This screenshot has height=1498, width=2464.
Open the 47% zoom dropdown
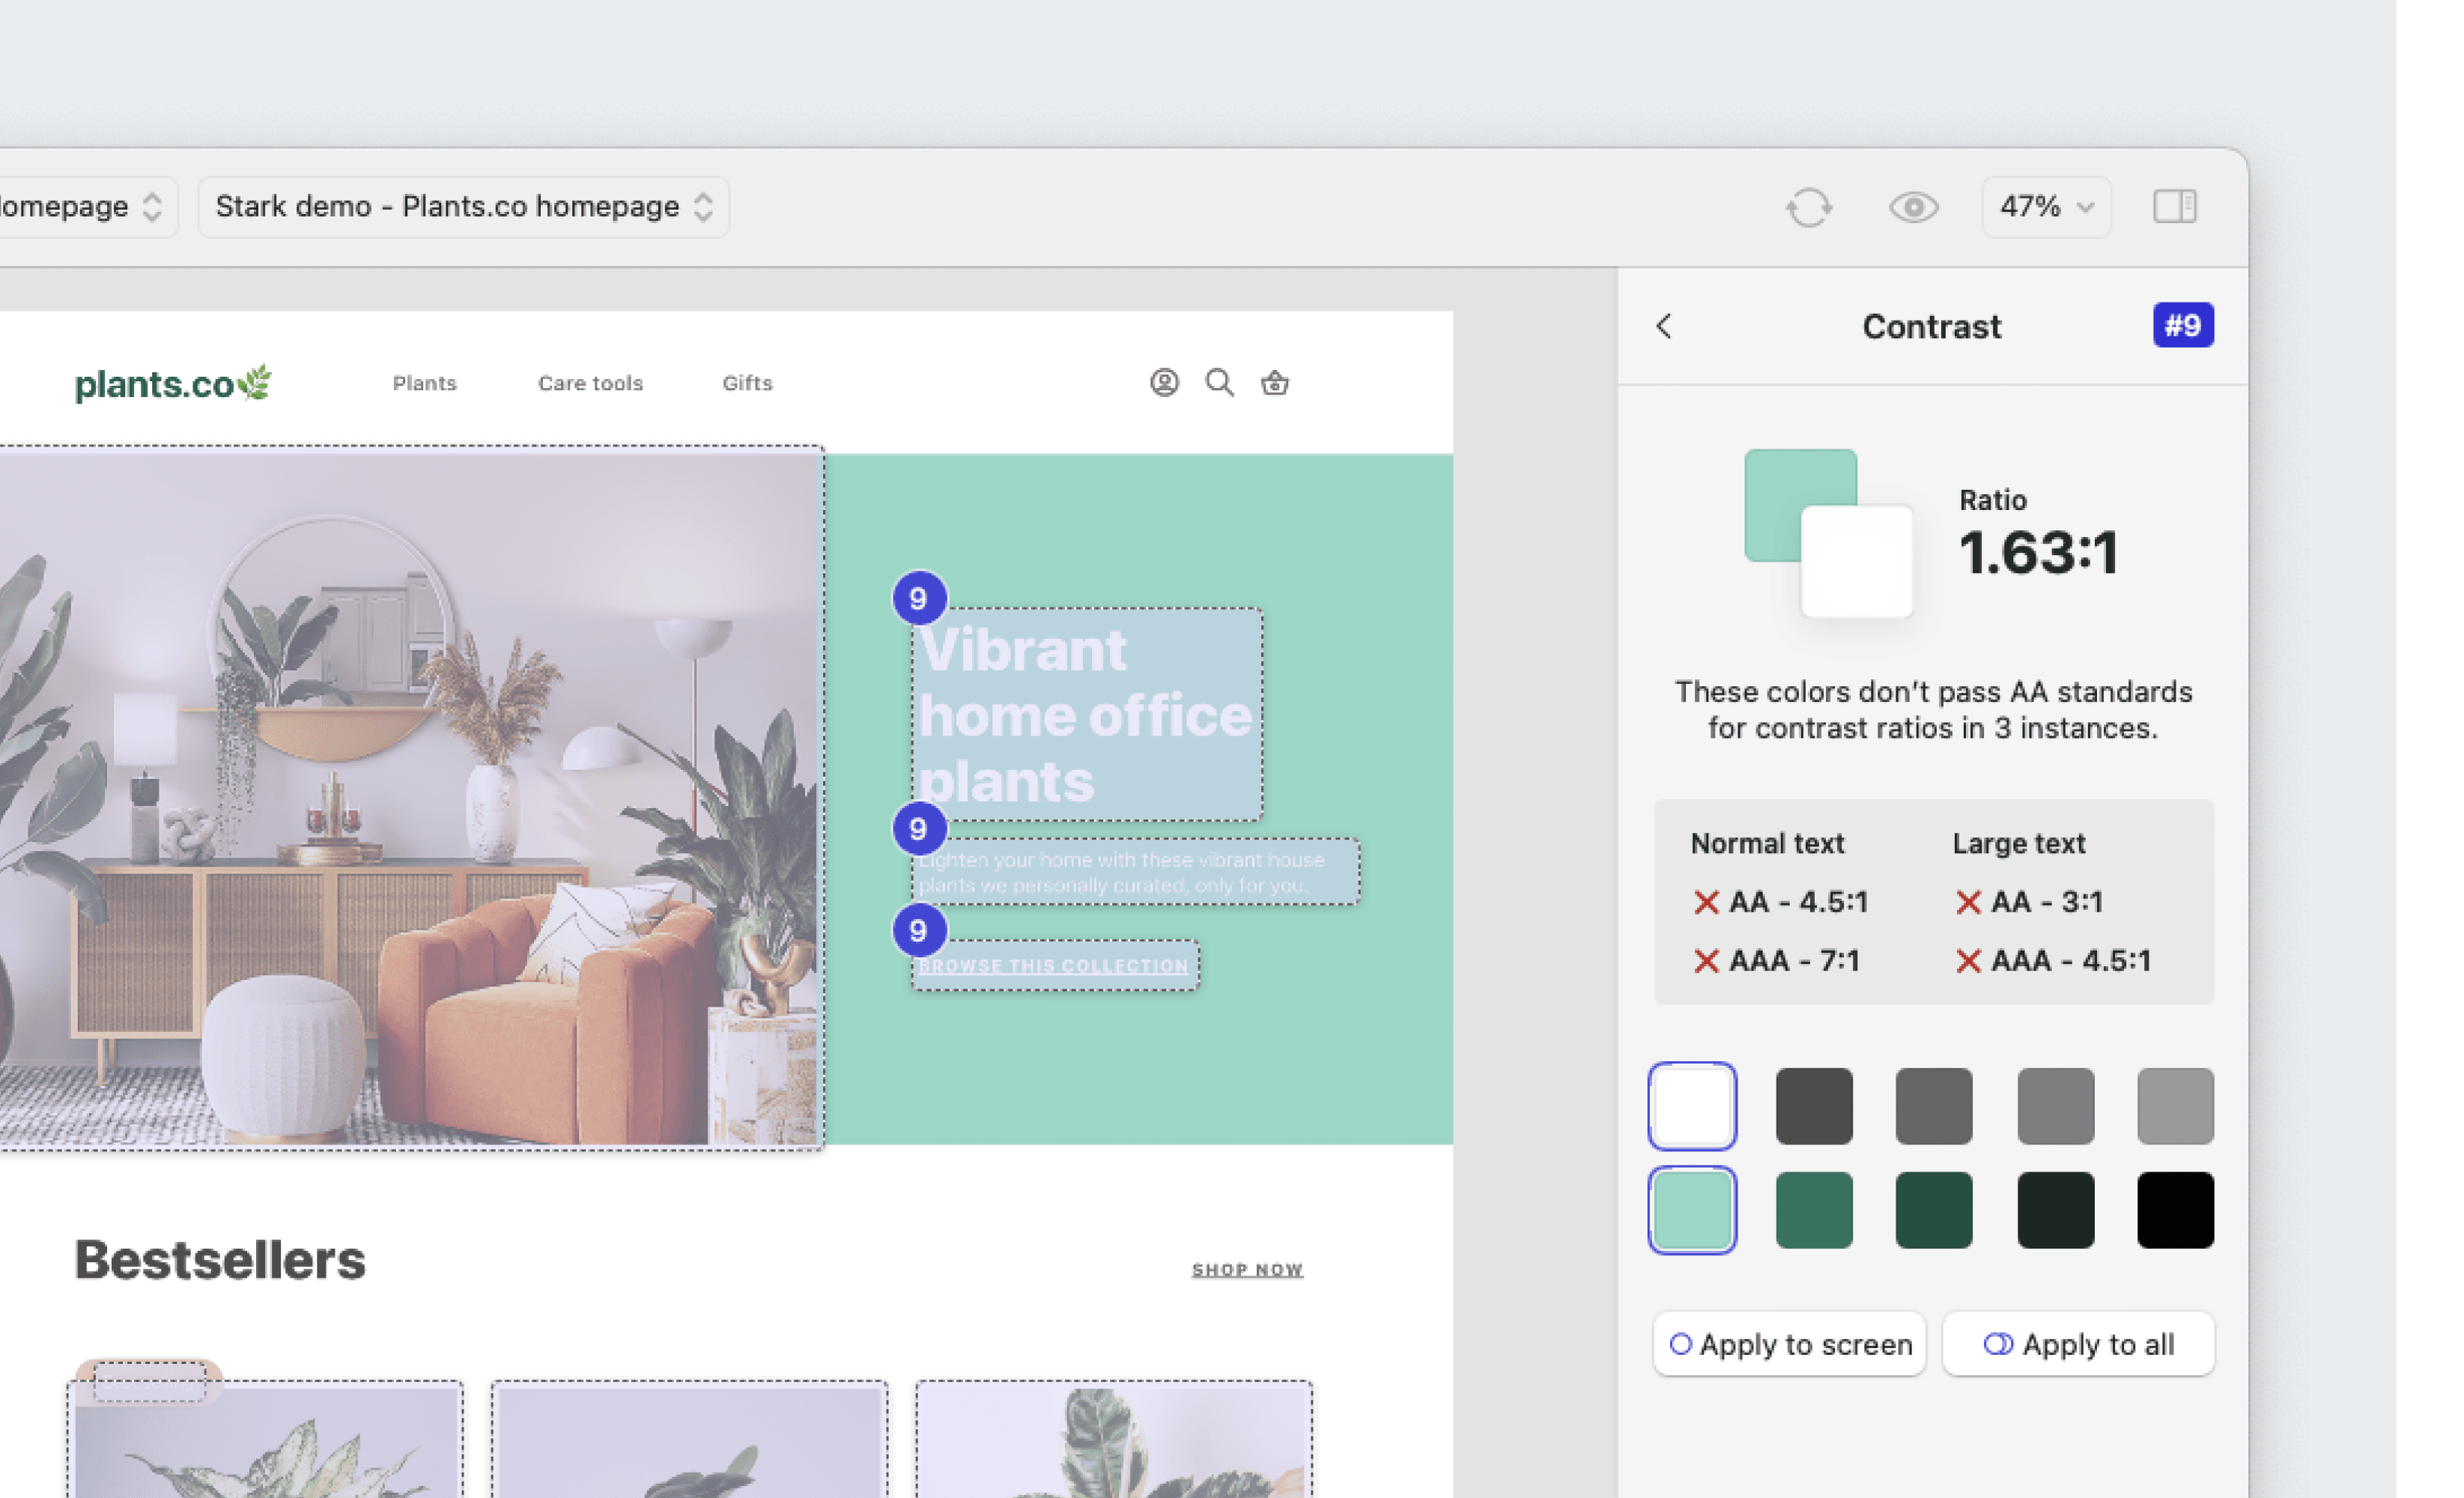click(x=2046, y=207)
